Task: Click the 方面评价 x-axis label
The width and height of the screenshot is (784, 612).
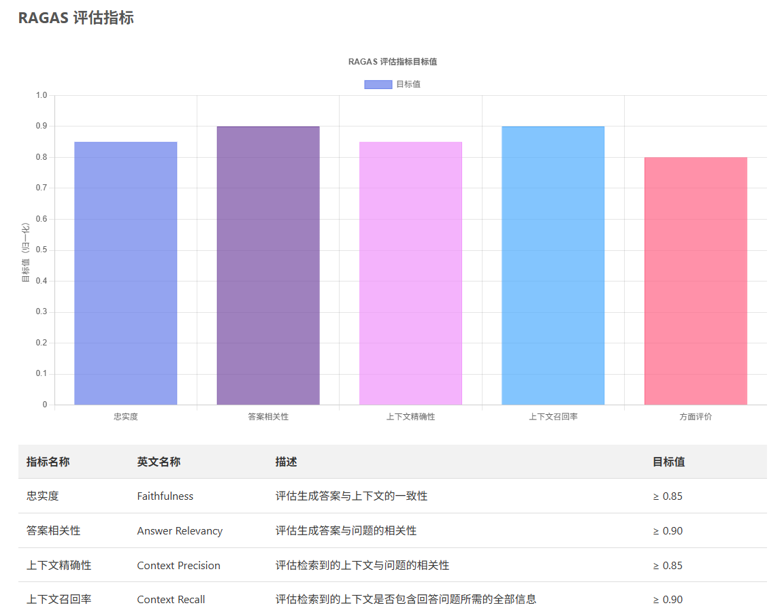Action: tap(696, 417)
